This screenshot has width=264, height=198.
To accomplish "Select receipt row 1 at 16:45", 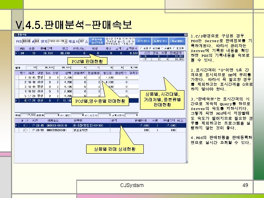I will tap(77, 77).
